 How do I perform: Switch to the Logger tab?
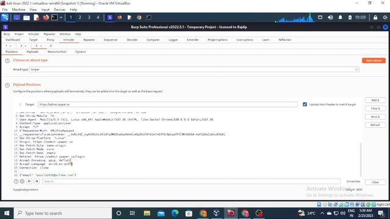pos(173,40)
